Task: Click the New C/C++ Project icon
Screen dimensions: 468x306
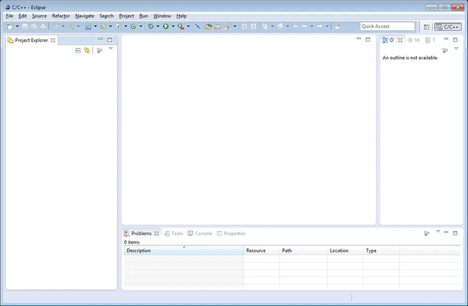Action: click(x=88, y=27)
